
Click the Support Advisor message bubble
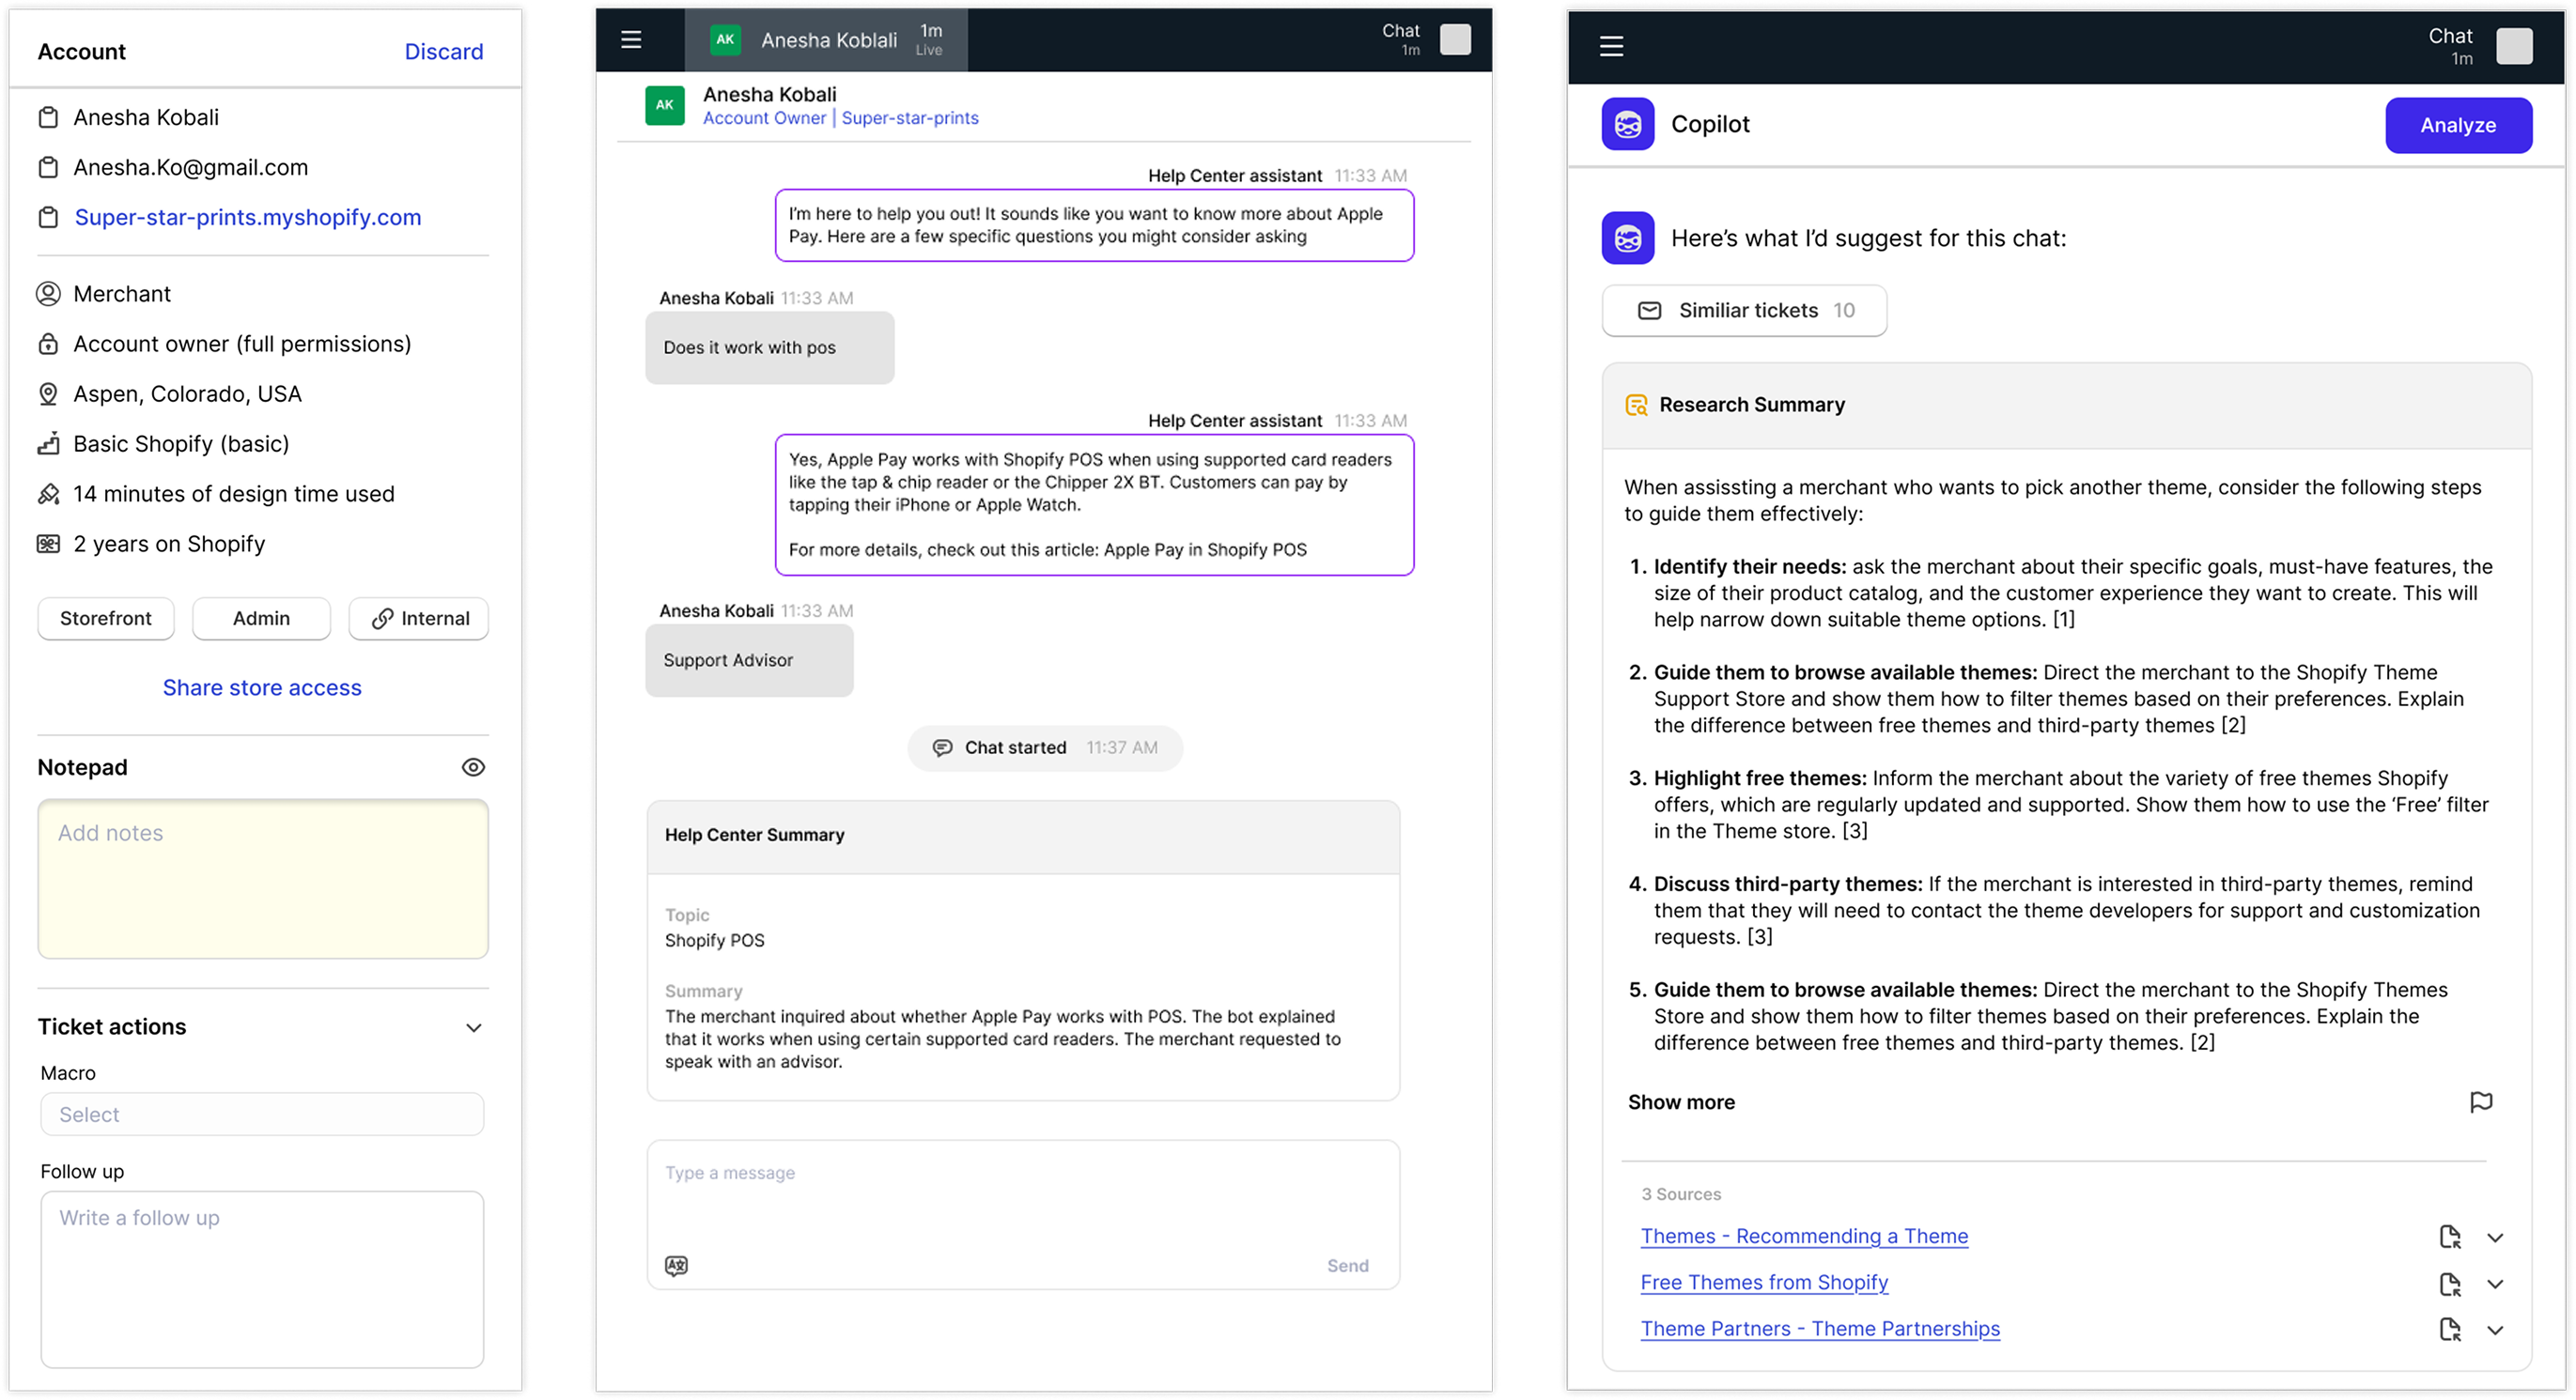(x=749, y=660)
